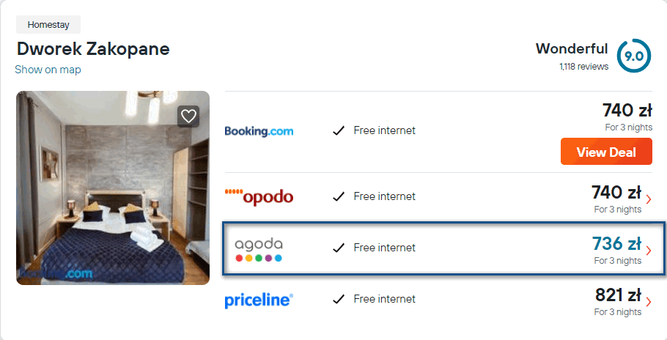Open the hotel room photo
Image resolution: width=667 pixels, height=340 pixels.
(113, 188)
